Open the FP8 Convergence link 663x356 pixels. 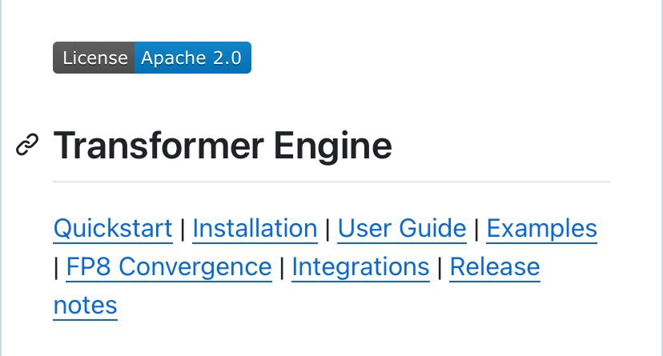[x=169, y=267]
